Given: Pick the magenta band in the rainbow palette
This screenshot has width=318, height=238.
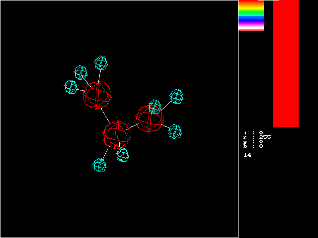Looking at the screenshot, I should click(x=251, y=25).
